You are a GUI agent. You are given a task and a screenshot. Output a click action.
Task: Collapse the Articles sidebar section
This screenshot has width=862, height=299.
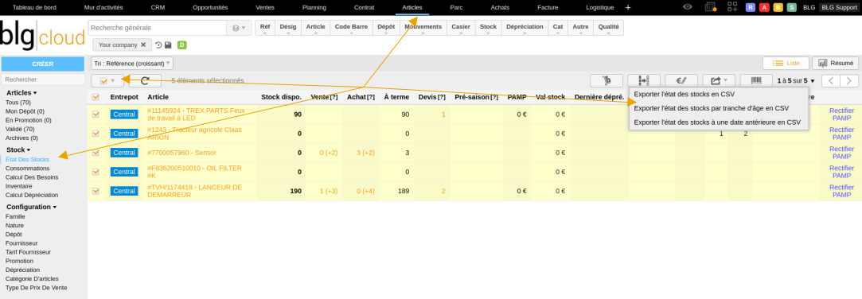(x=21, y=93)
